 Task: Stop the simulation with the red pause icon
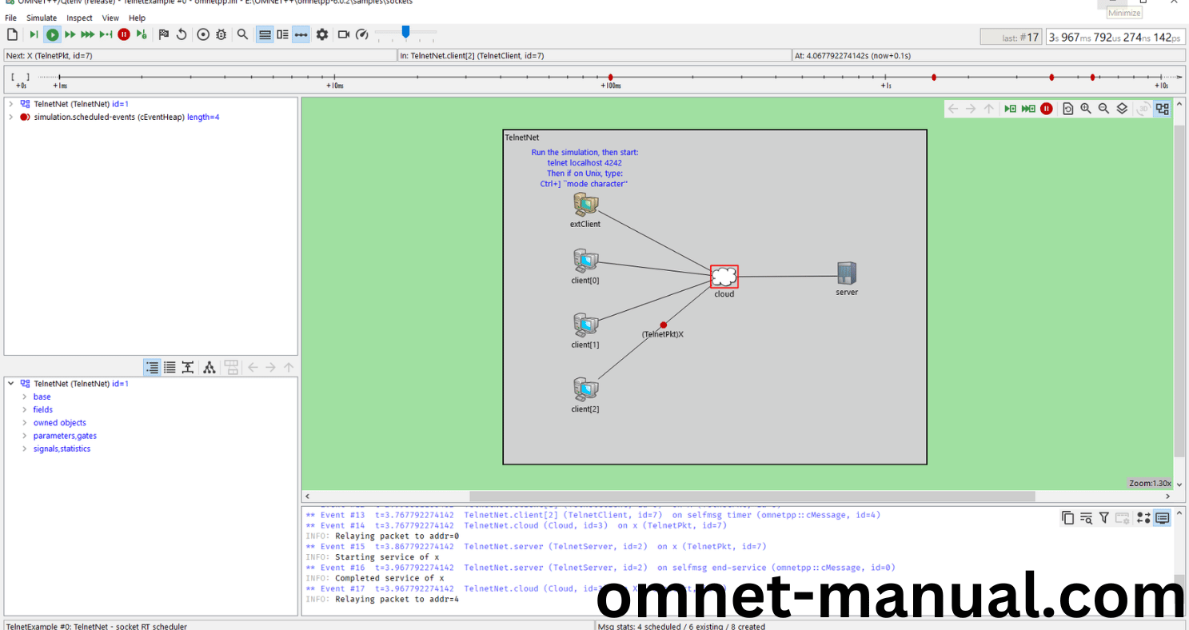pos(124,34)
